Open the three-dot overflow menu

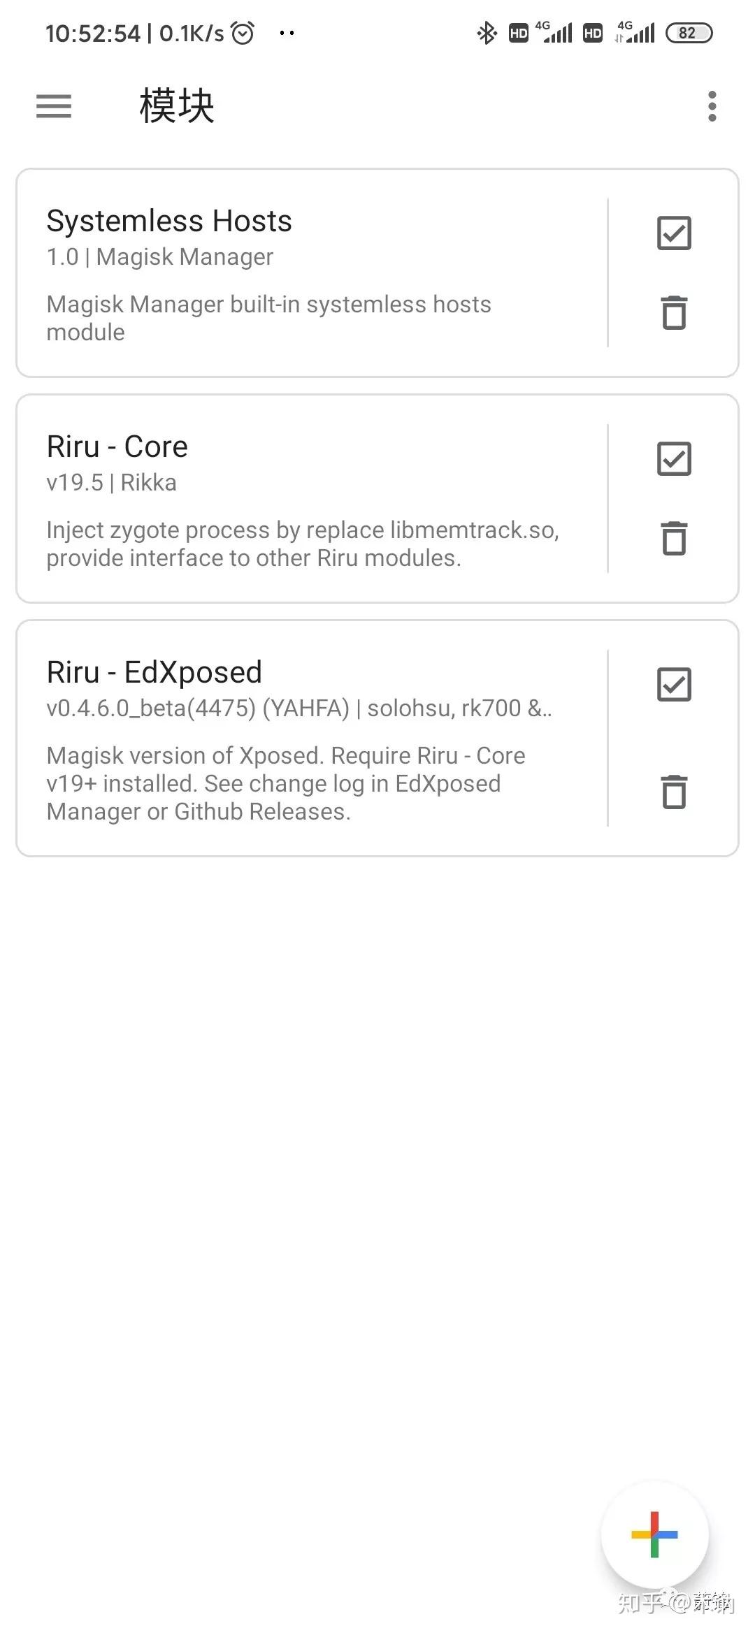[712, 106]
